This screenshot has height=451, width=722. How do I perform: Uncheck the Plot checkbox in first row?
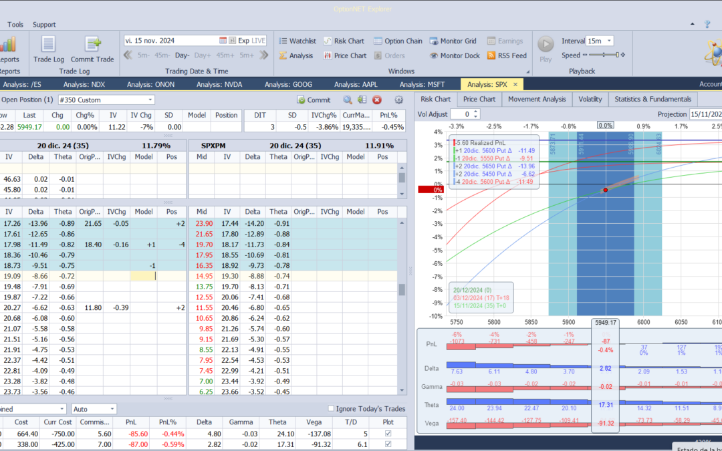tap(388, 433)
